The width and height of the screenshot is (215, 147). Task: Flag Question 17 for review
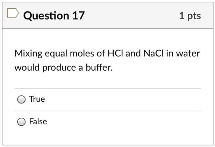pyautogui.click(x=13, y=13)
